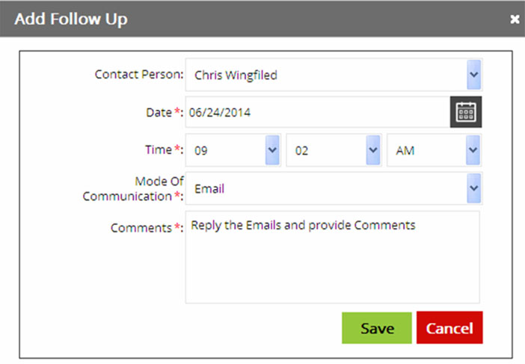Click inside the Comments text area
Viewport: 525px width, 364px height.
333,257
